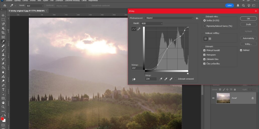Select the Frame tool
This screenshot has width=259, height=129.
tap(3, 37)
